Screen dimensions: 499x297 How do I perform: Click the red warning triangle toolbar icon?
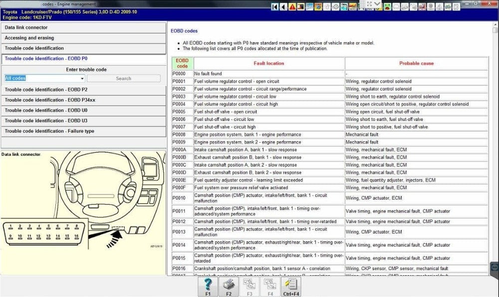pos(292,6)
